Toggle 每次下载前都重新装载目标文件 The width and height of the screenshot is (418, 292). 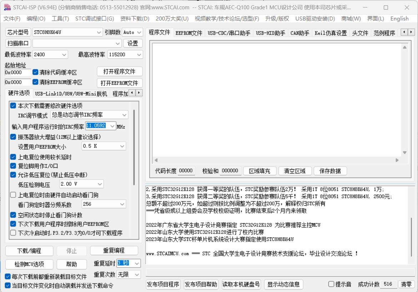pos(8,276)
